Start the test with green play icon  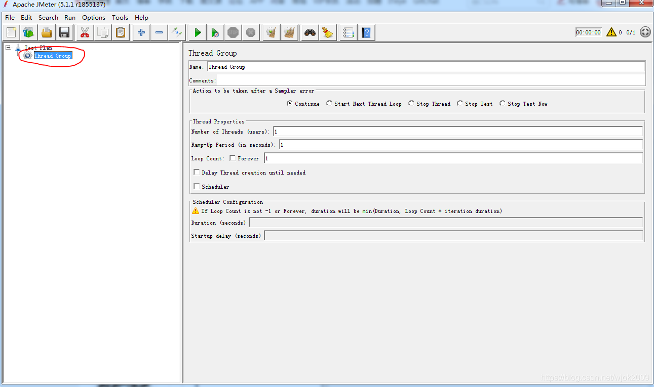[x=198, y=33]
